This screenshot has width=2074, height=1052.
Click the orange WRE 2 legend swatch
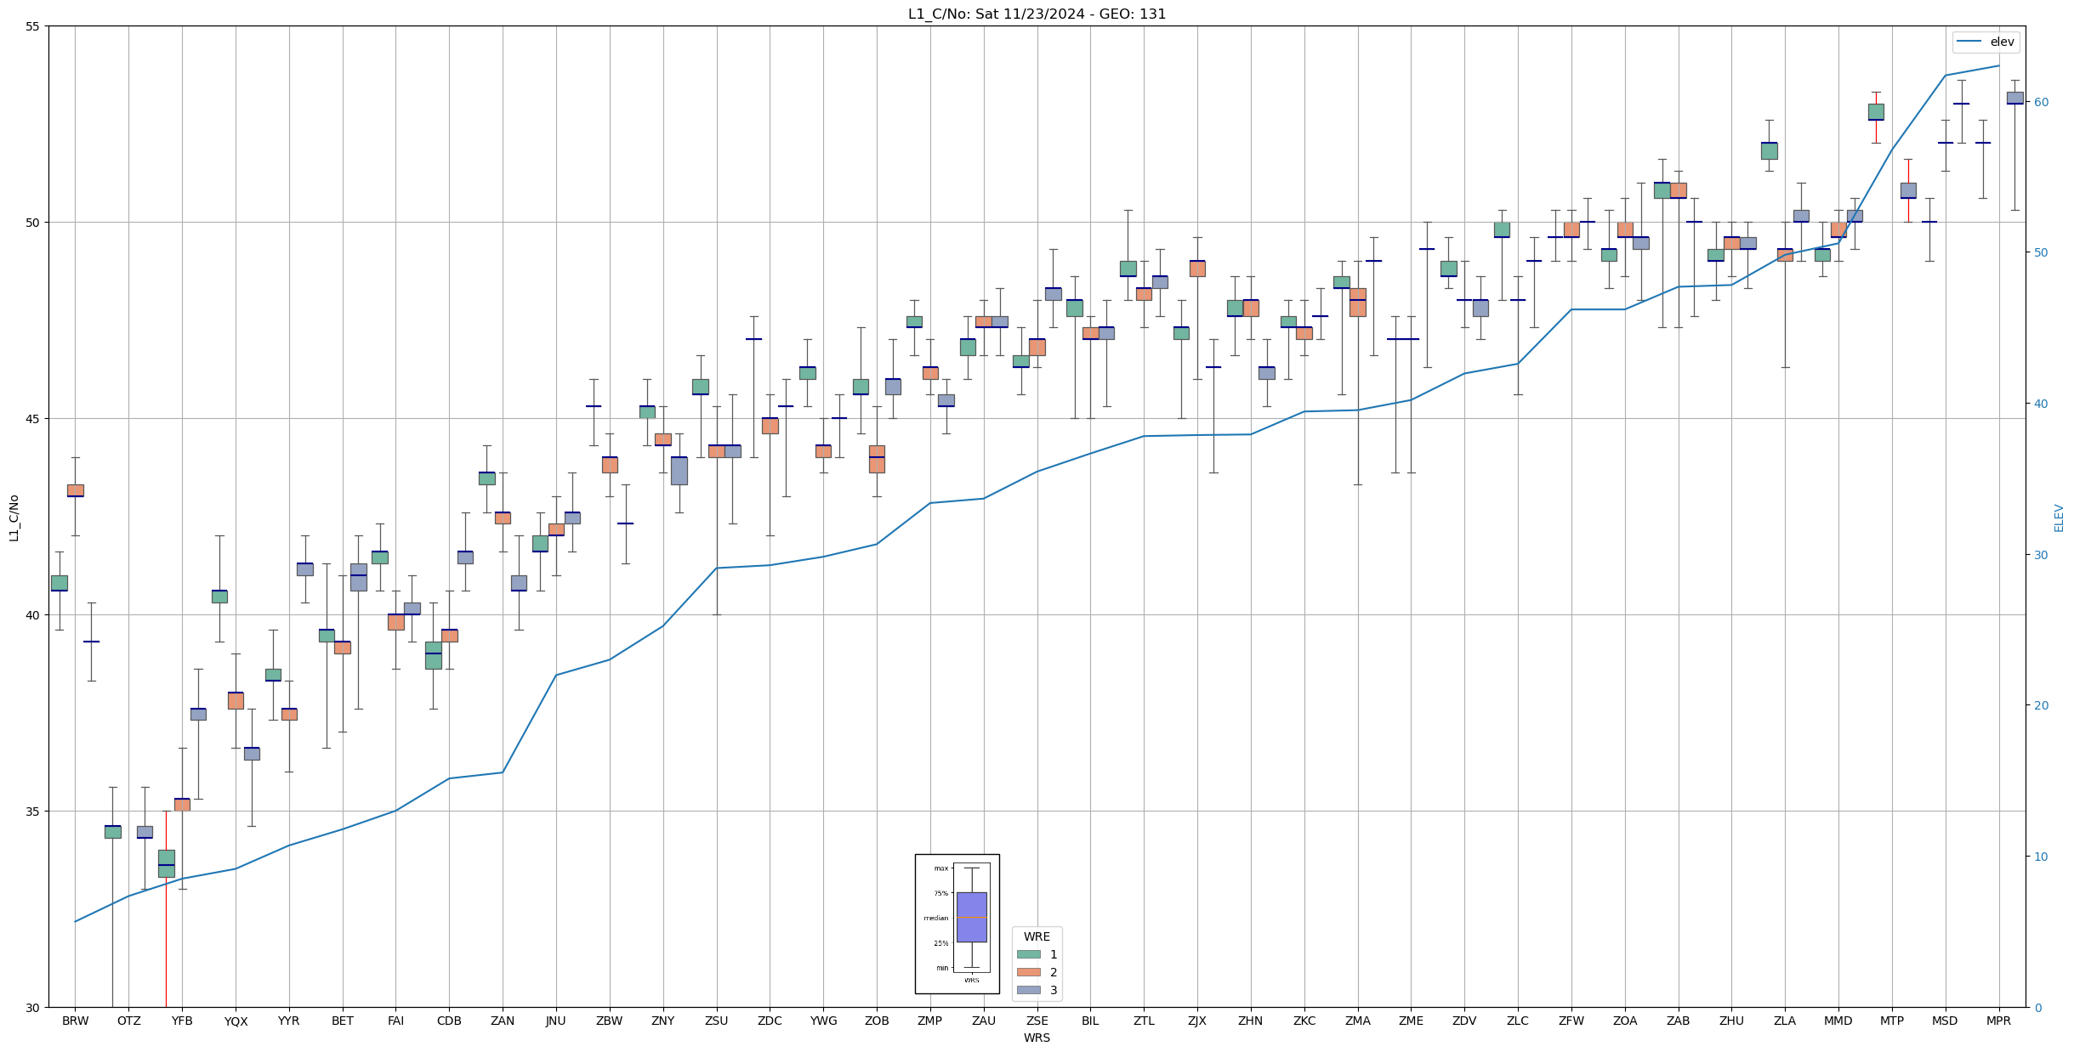[x=1028, y=972]
